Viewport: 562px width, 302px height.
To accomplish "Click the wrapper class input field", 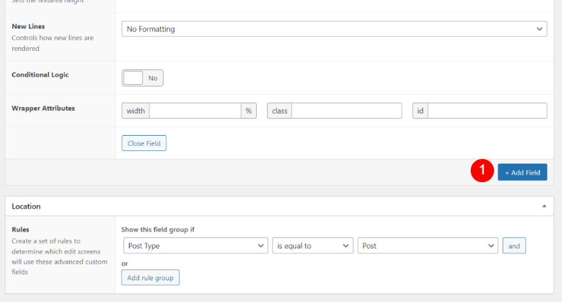I will pos(347,111).
